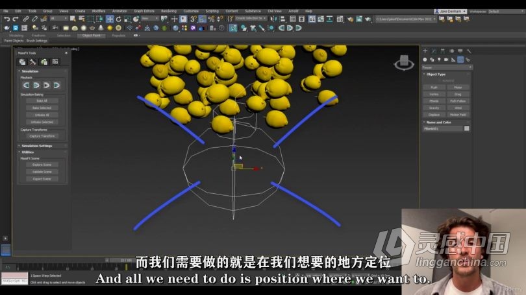Select the Multi-Object Editor tab in MassFX
This screenshot has width=526, height=295.
point(44,62)
